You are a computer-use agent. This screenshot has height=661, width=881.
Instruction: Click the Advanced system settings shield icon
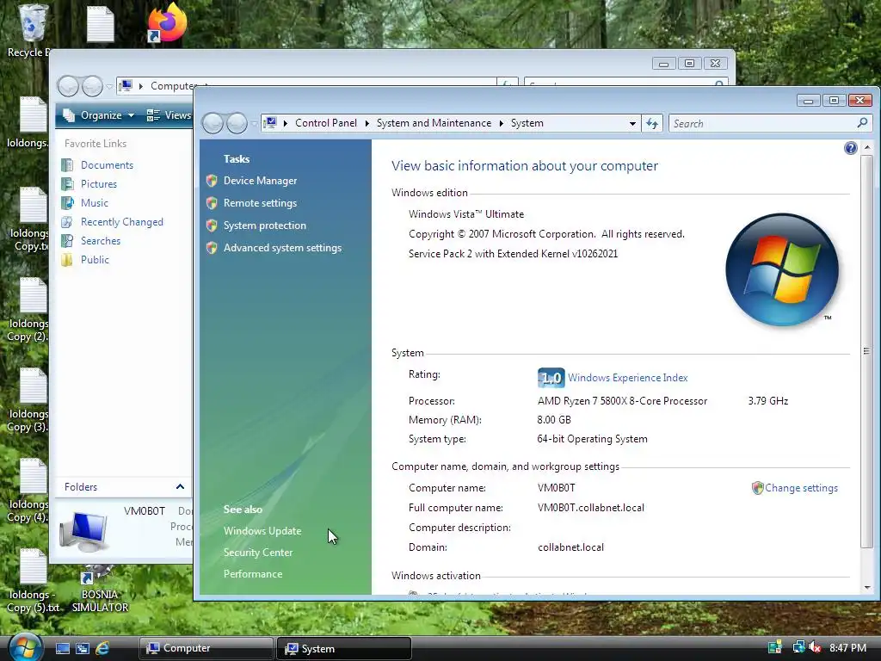click(x=212, y=248)
